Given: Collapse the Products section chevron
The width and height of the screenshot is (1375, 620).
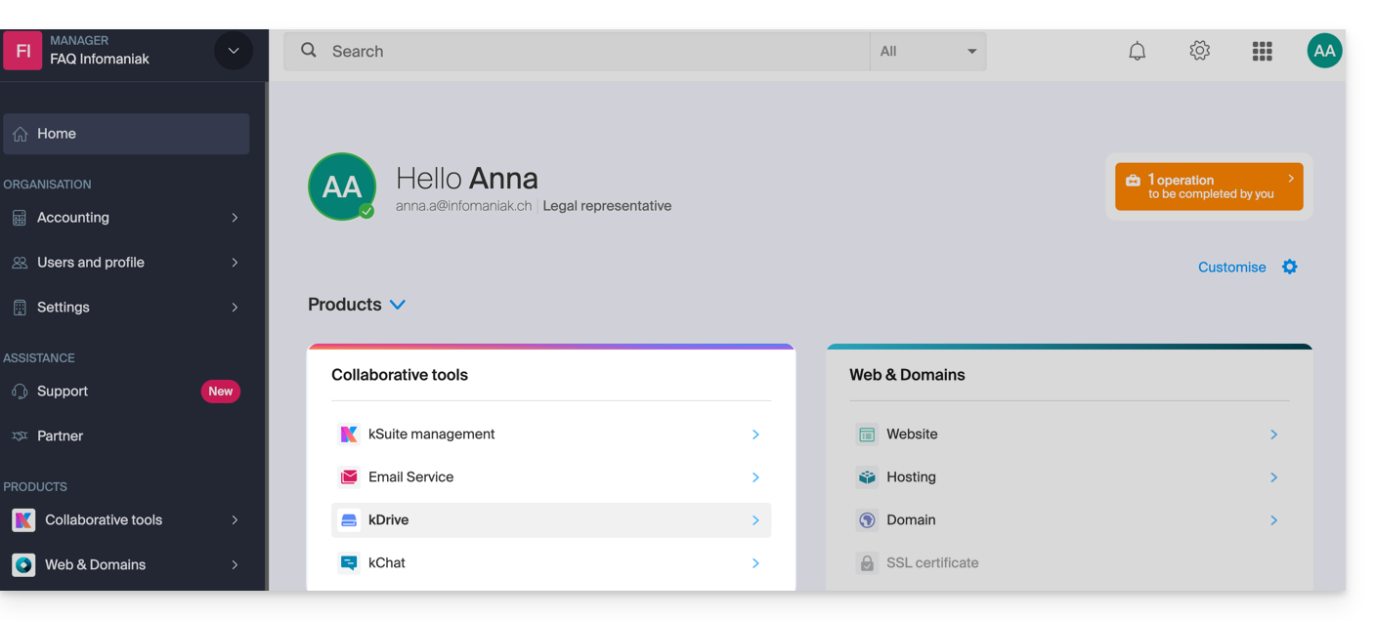Looking at the screenshot, I should tap(398, 305).
